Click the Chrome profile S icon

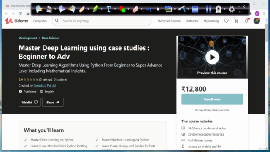coord(257,14)
